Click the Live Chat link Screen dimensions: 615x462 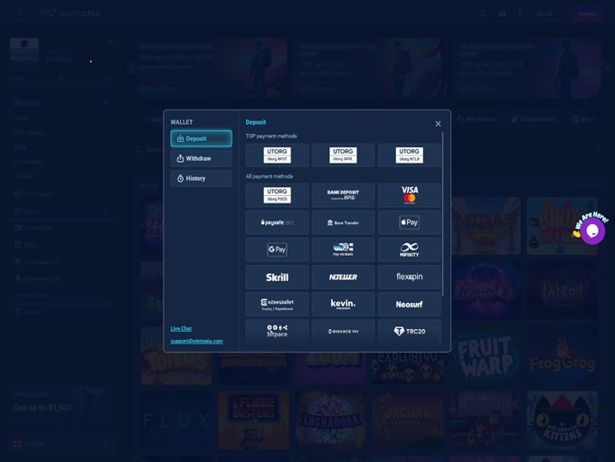tap(182, 328)
